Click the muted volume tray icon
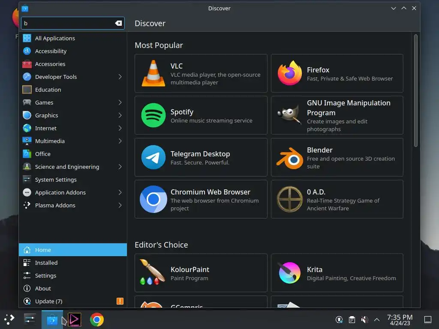 coord(364,320)
